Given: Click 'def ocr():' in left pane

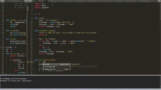Looking at the screenshot, I should (11, 39).
